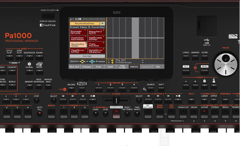Select Keyboard Set button 1

click(98, 89)
